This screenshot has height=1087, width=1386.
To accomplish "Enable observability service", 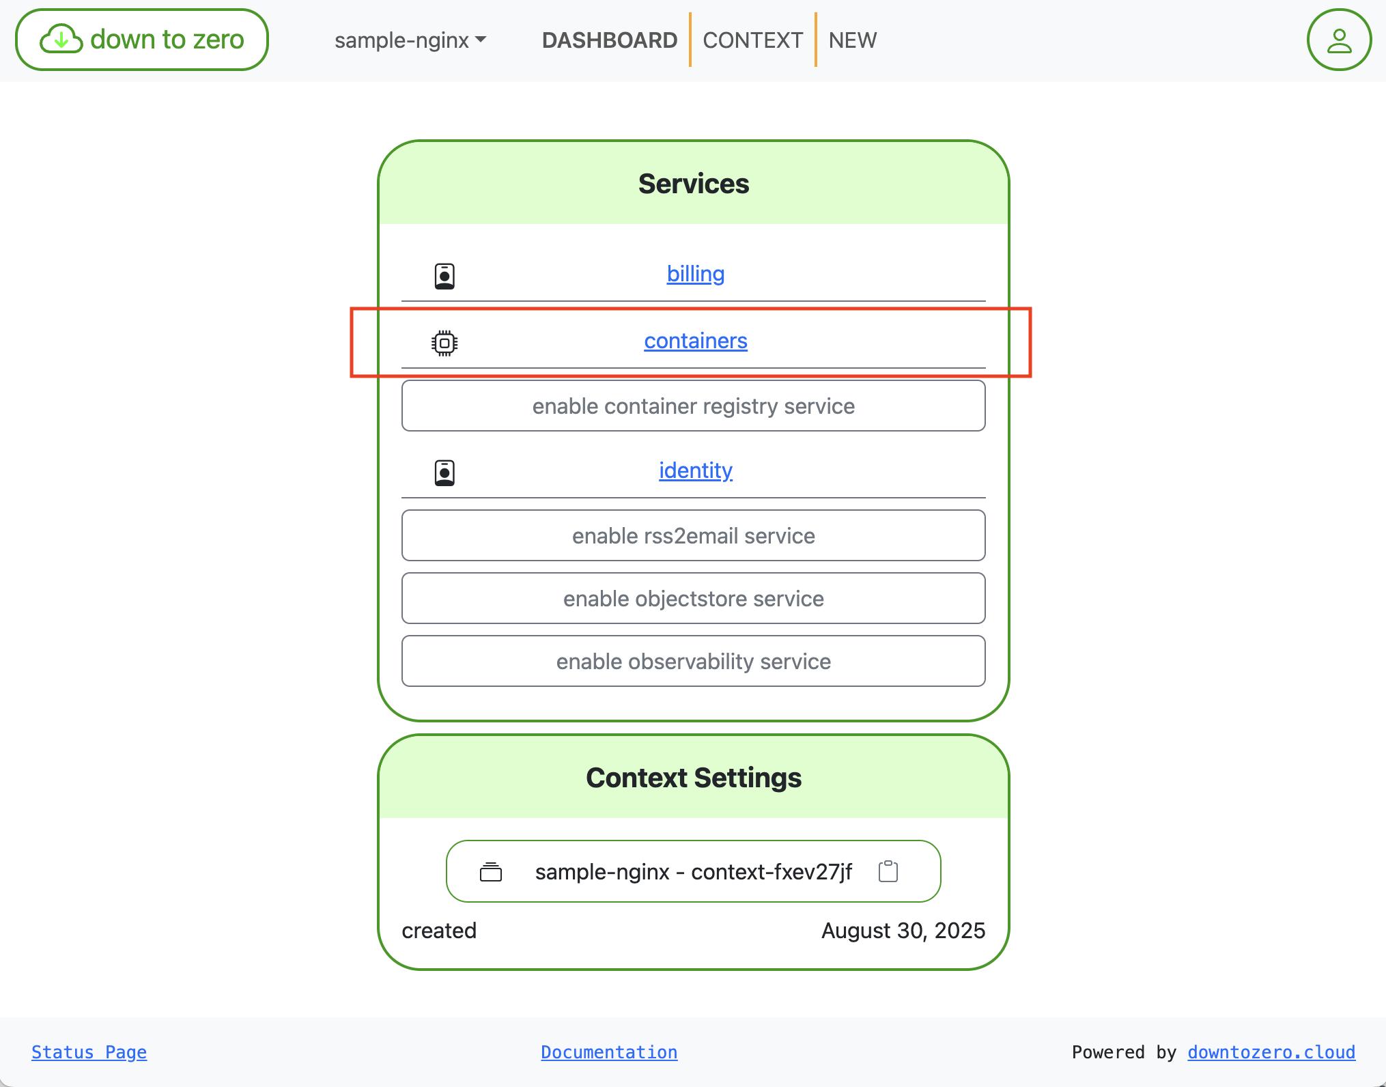I will [693, 662].
